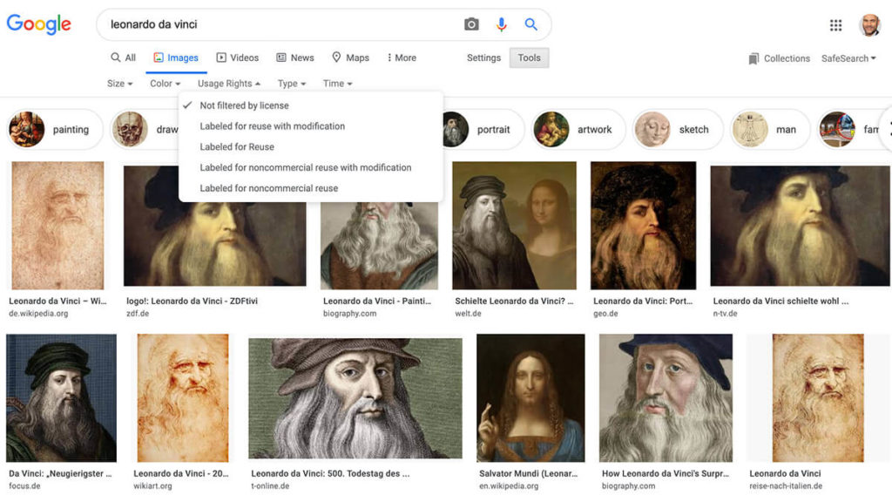Open reise-nach-italien.de sketch thumbnail
The image size is (892, 495).
(818, 397)
